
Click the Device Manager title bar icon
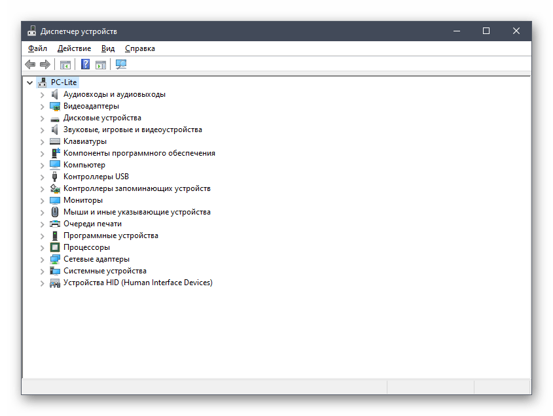pyautogui.click(x=32, y=31)
